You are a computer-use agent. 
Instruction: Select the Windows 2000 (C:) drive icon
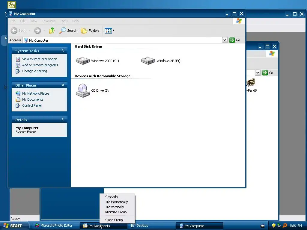tap(83, 60)
